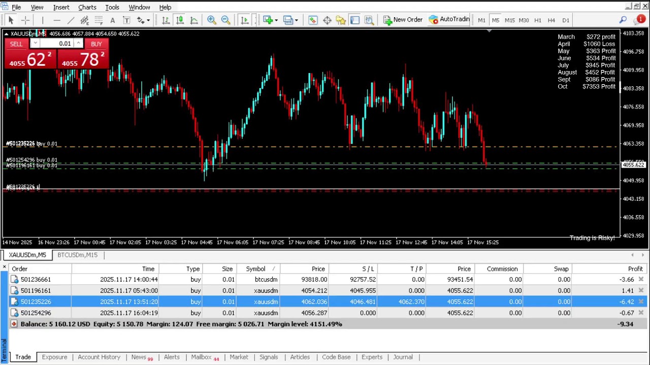Viewport: 650px width, 365px height.
Task: Switch to M5 timeframe
Action: 496,20
